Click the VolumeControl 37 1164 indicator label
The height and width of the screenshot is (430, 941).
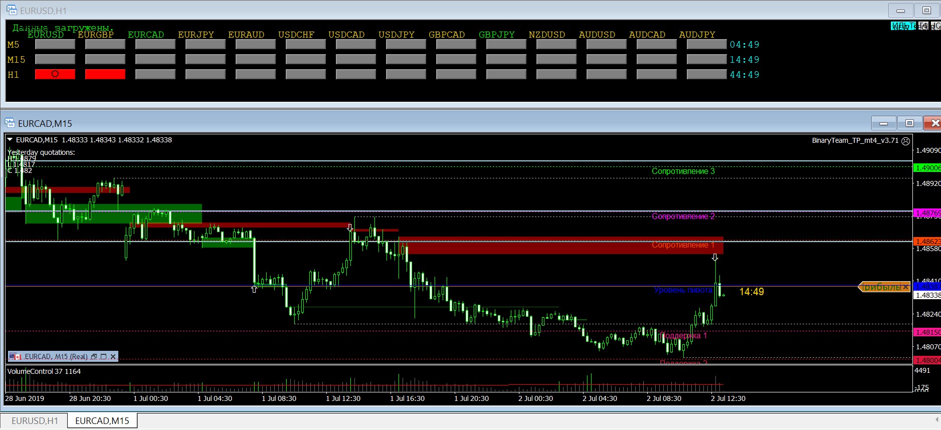tap(44, 371)
